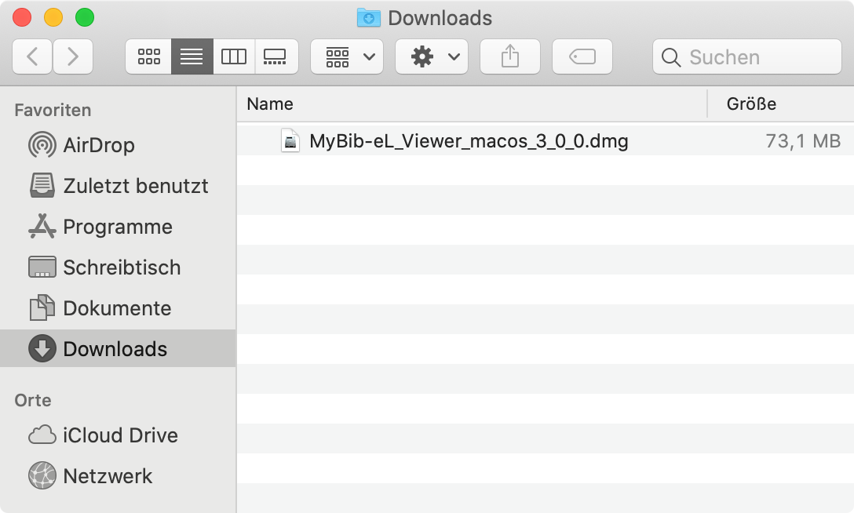Screen dimensions: 854x513
Task: Click the Orte section heading
Action: [33, 400]
